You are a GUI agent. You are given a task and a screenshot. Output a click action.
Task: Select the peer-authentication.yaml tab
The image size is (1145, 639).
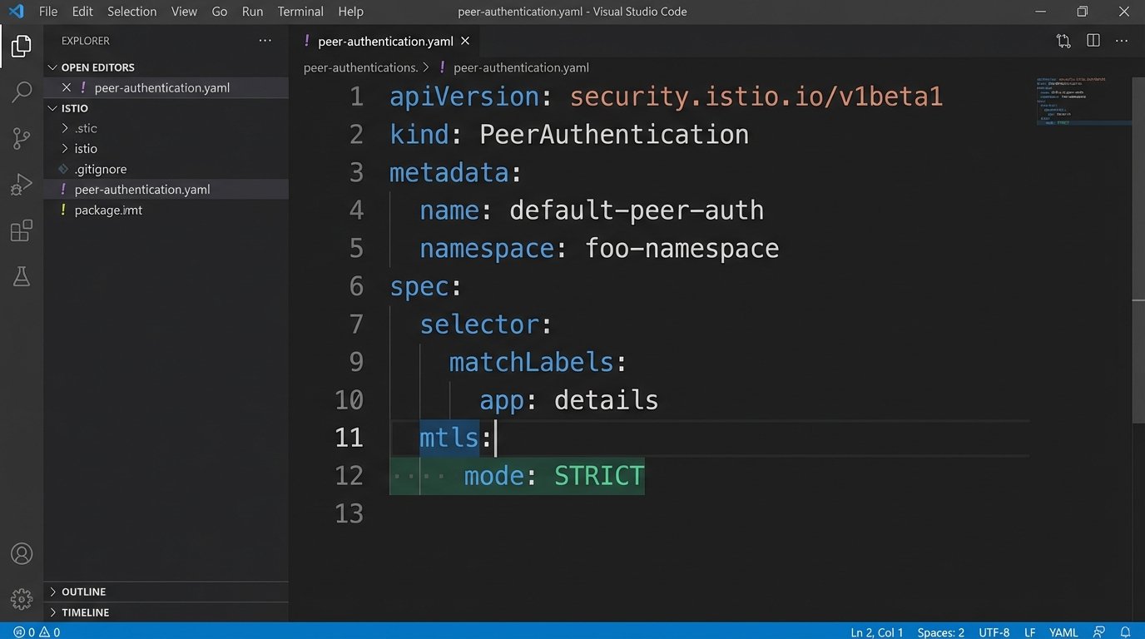384,40
